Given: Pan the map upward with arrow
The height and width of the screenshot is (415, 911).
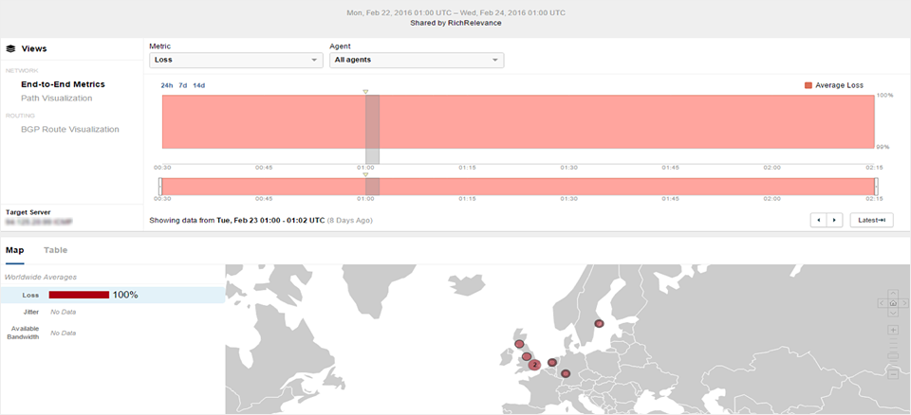Looking at the screenshot, I should (893, 293).
